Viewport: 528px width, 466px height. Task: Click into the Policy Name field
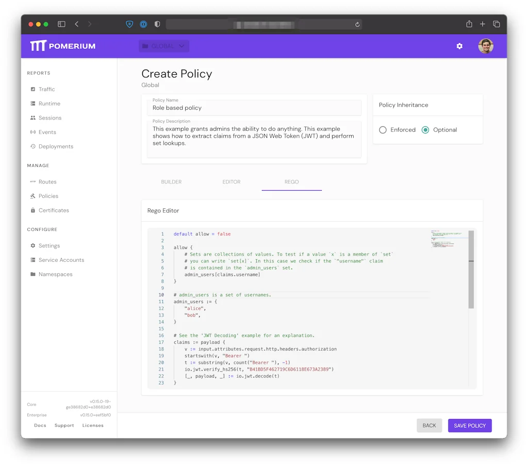pos(254,108)
